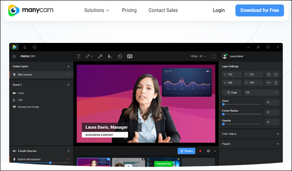Select the Title layer in Scene 1

(18, 100)
